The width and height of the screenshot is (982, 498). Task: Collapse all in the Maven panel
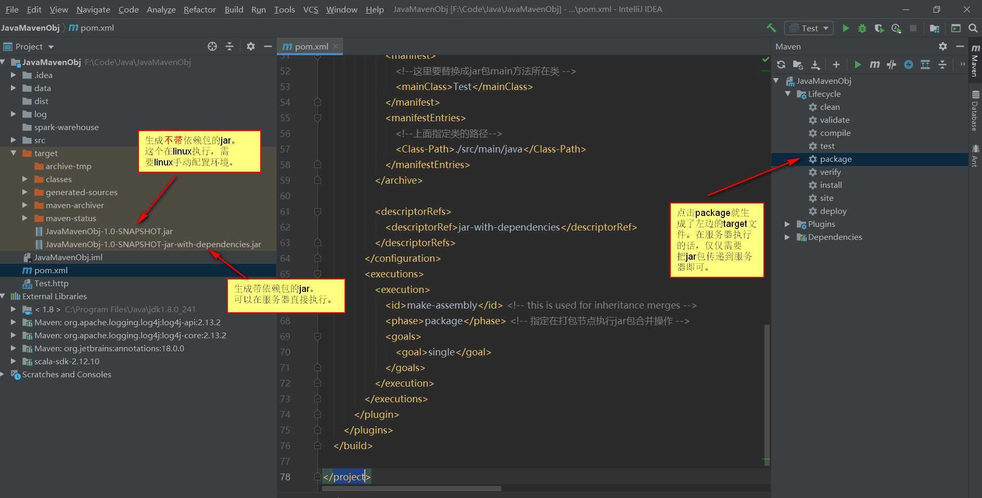coord(942,65)
